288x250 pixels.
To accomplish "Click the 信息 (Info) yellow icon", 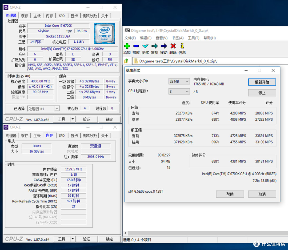I will point(182,46).
